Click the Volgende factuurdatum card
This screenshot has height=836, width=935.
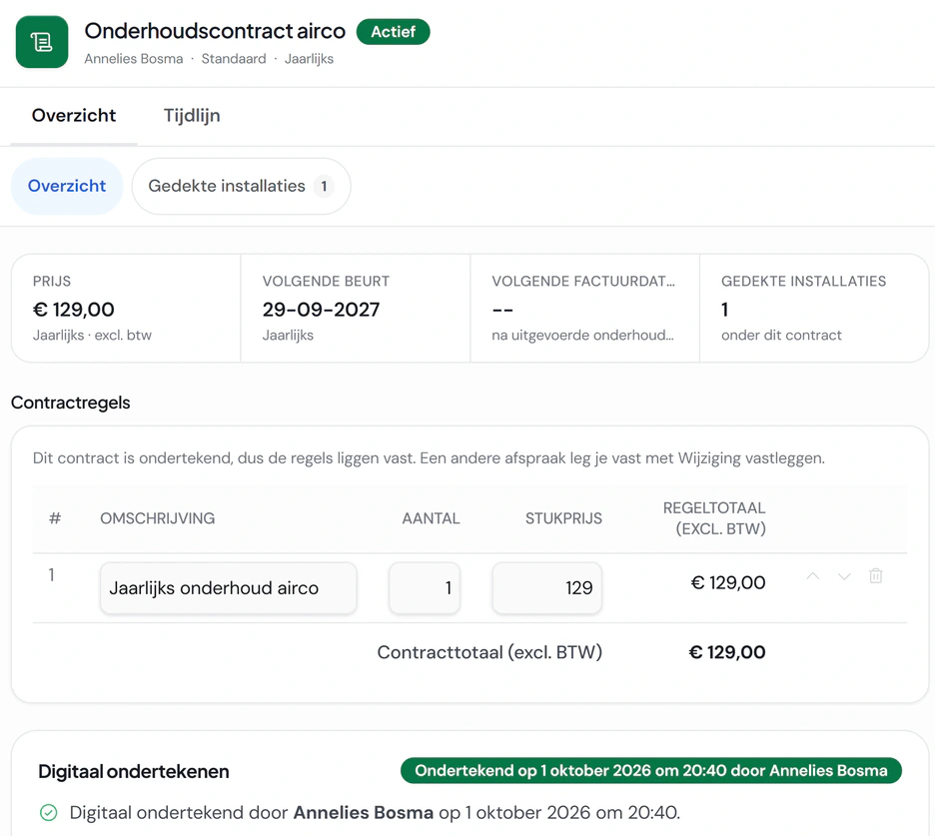pos(585,309)
